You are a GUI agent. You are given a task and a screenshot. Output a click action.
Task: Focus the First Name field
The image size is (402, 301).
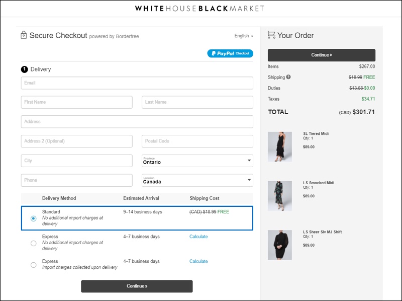tap(77, 102)
